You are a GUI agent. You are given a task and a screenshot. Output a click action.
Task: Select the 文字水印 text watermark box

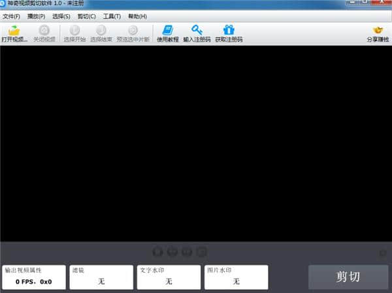169,277
